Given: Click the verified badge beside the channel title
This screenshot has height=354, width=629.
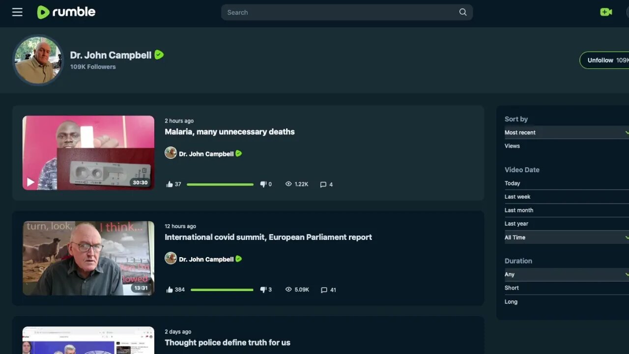Looking at the screenshot, I should (x=159, y=55).
